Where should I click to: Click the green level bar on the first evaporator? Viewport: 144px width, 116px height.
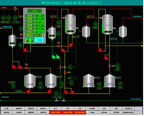point(65,25)
